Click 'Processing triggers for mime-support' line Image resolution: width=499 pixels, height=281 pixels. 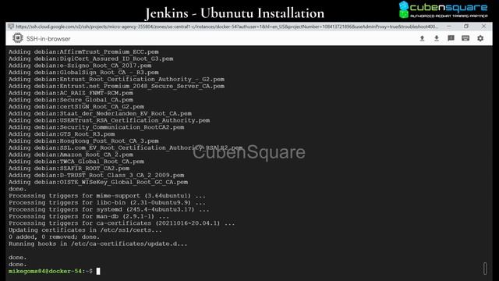tap(107, 196)
